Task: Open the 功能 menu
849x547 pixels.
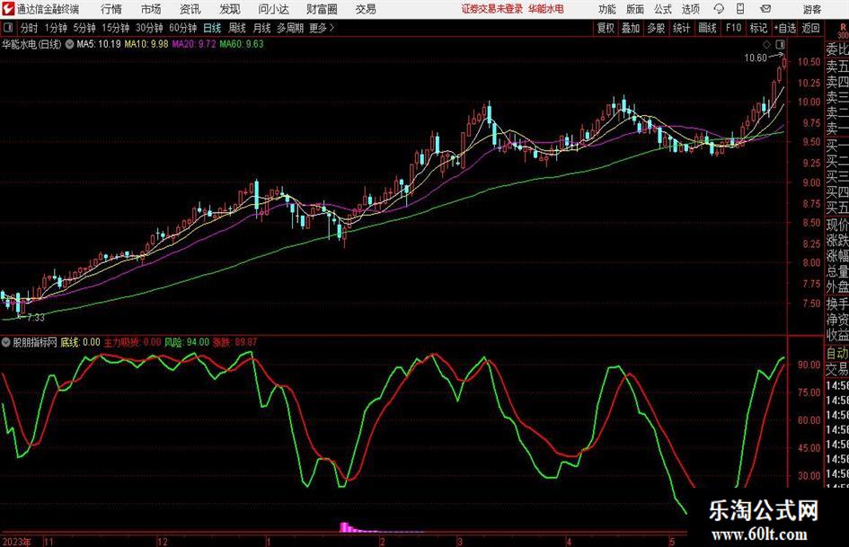Action: point(607,9)
